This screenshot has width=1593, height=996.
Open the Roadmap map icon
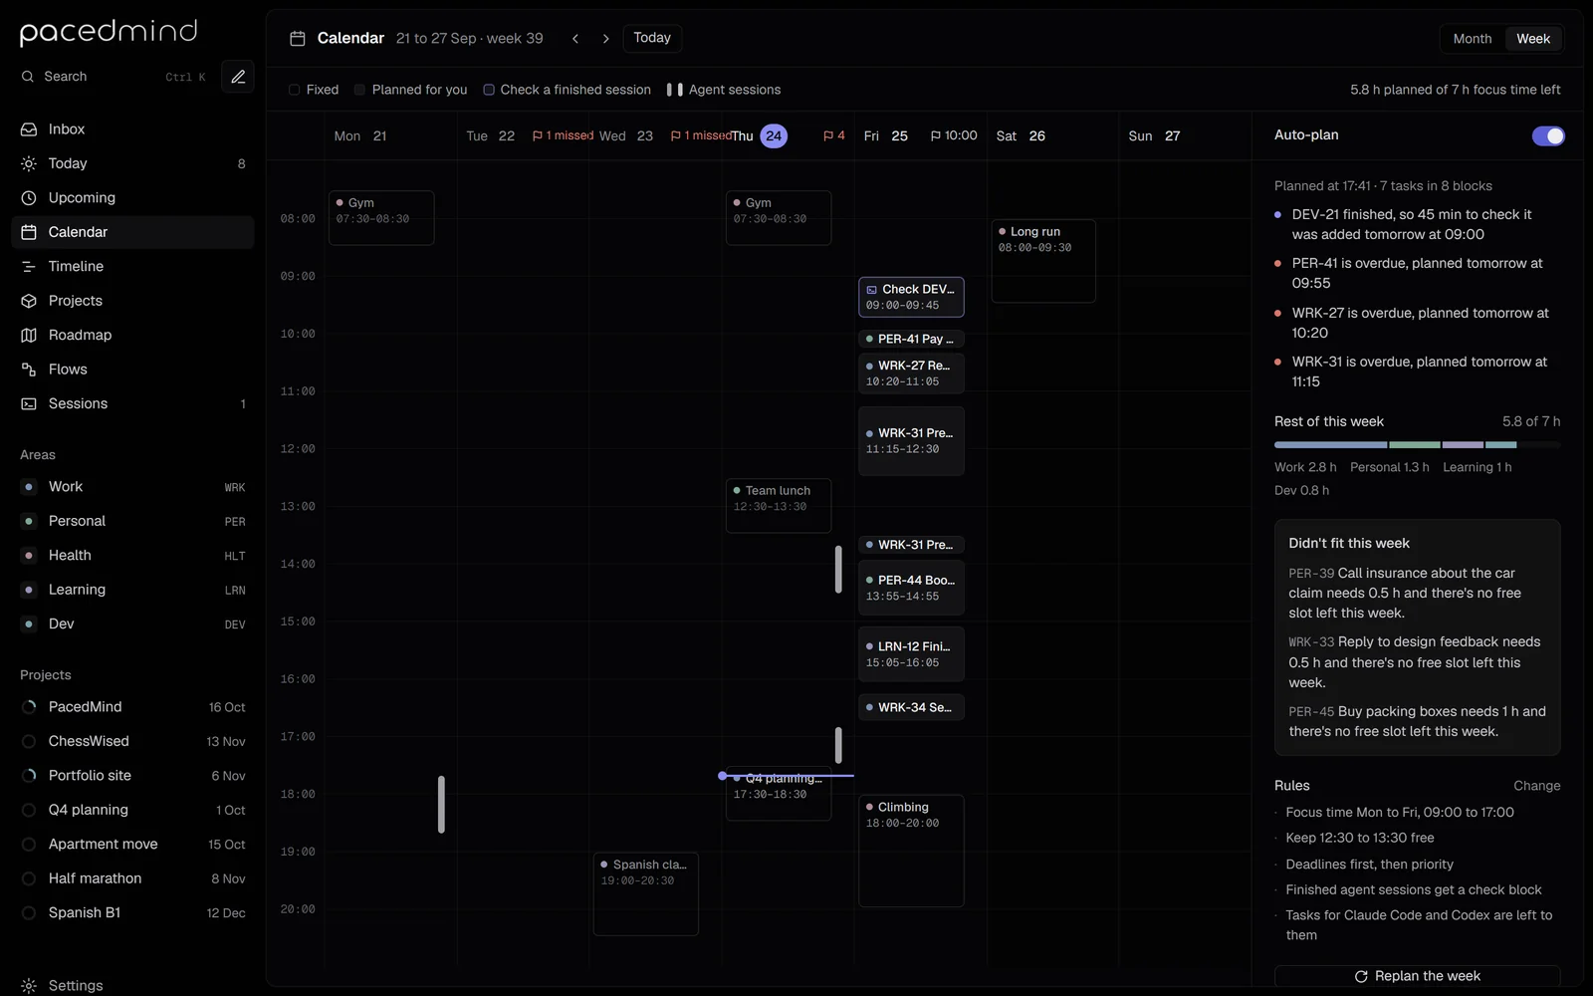point(29,335)
